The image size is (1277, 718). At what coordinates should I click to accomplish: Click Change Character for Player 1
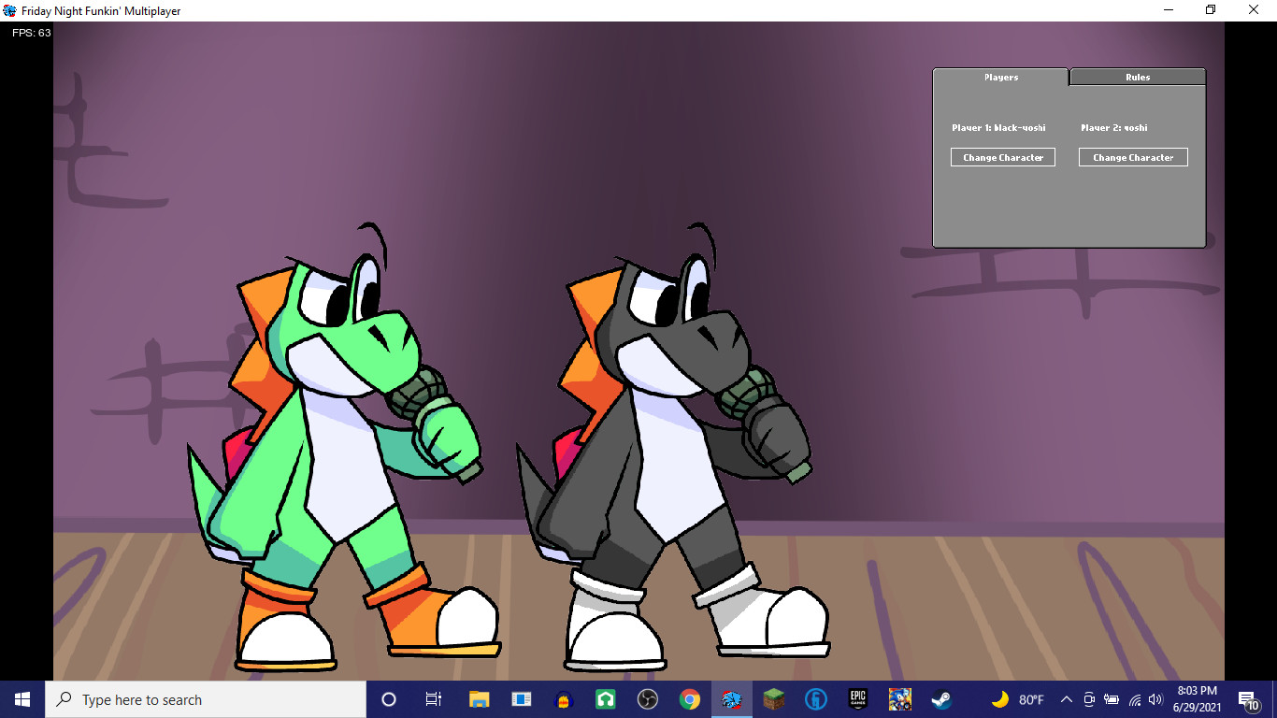click(1003, 158)
